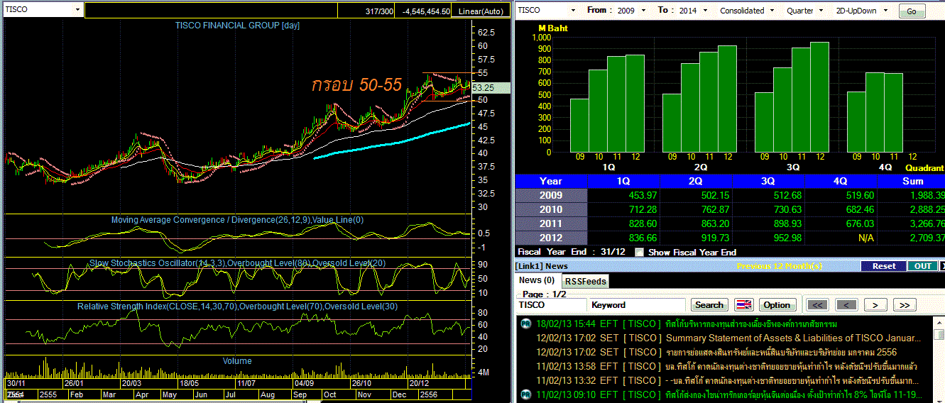Click the PR icon on the 18/02/13 15:44 news row
The image size is (945, 403).
click(525, 324)
